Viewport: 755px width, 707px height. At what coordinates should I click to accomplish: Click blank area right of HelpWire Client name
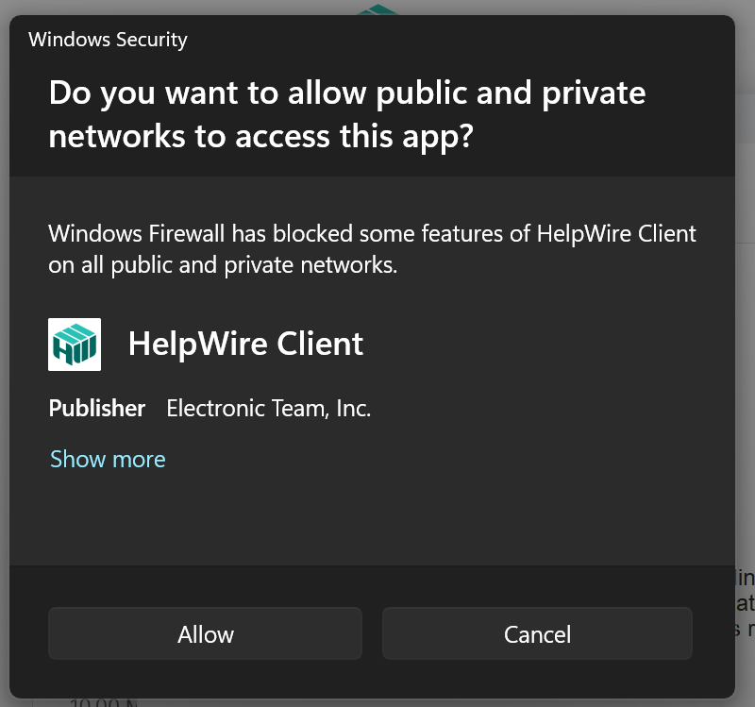pyautogui.click(x=547, y=344)
